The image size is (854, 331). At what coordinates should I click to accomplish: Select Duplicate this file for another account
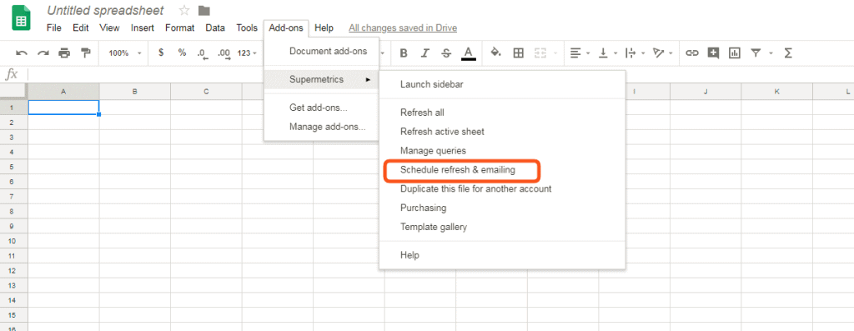pos(502,189)
